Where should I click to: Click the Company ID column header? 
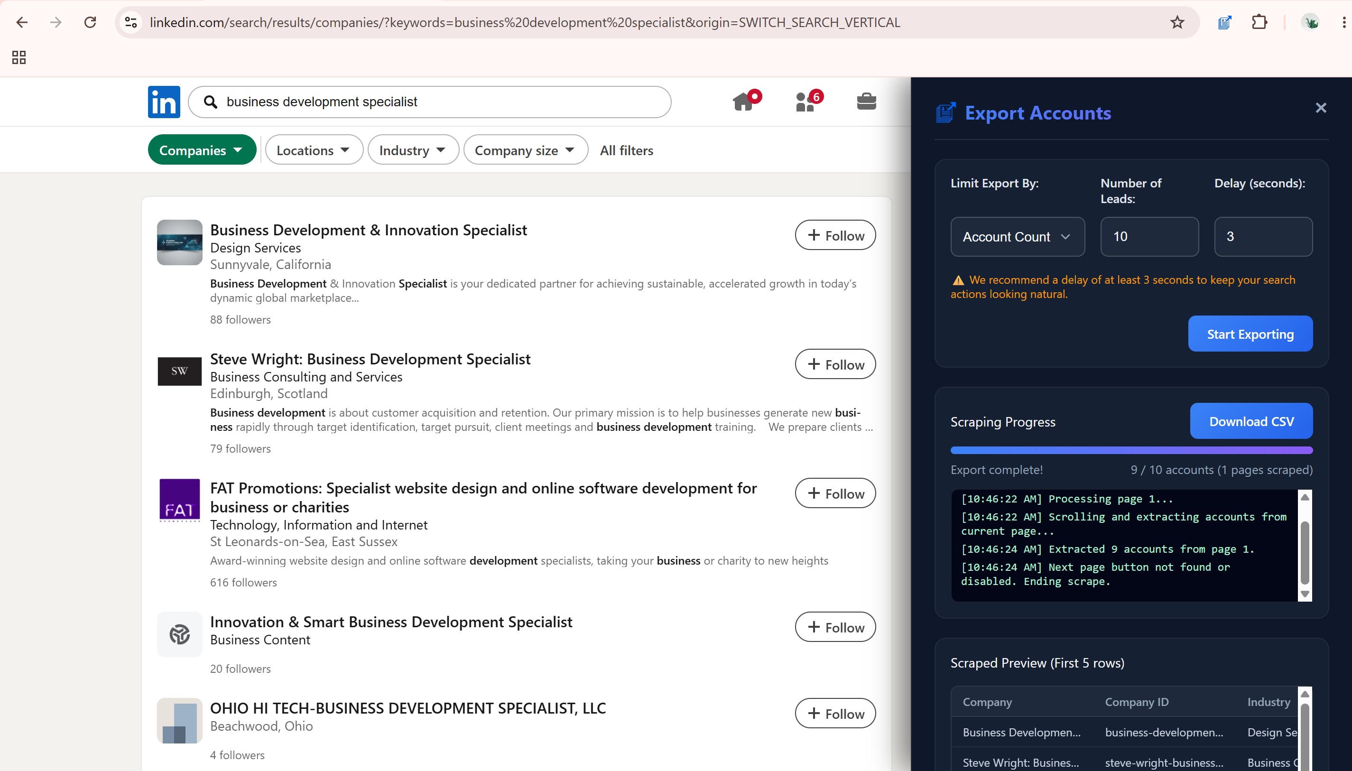pyautogui.click(x=1137, y=702)
